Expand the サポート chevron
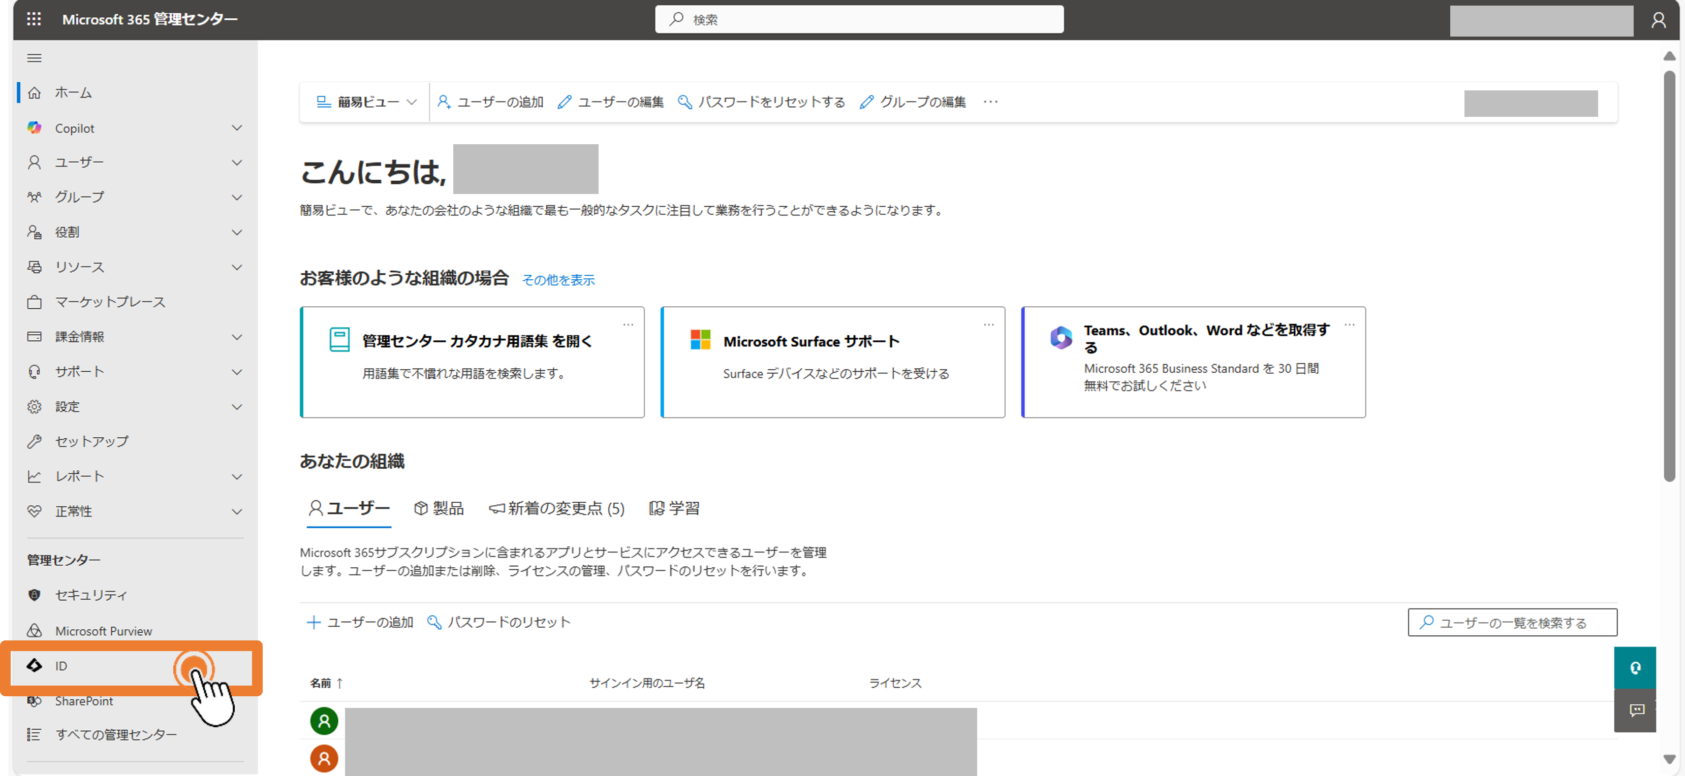Screen dimensions: 1685x776 [x=237, y=372]
